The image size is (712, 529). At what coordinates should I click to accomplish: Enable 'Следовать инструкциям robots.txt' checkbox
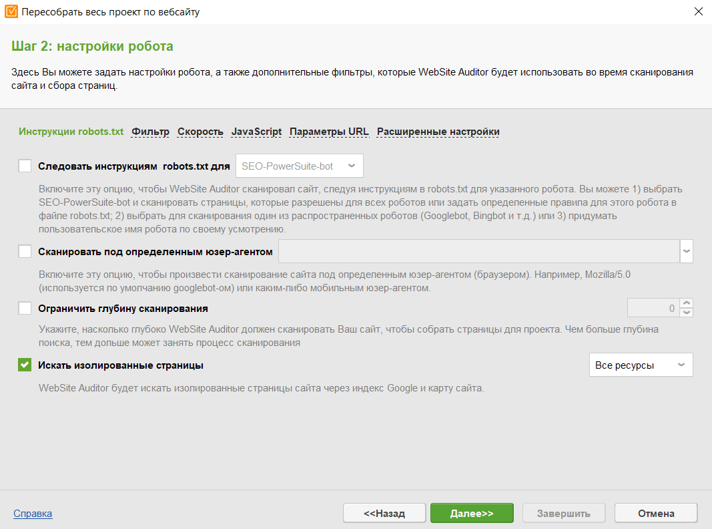click(x=25, y=166)
